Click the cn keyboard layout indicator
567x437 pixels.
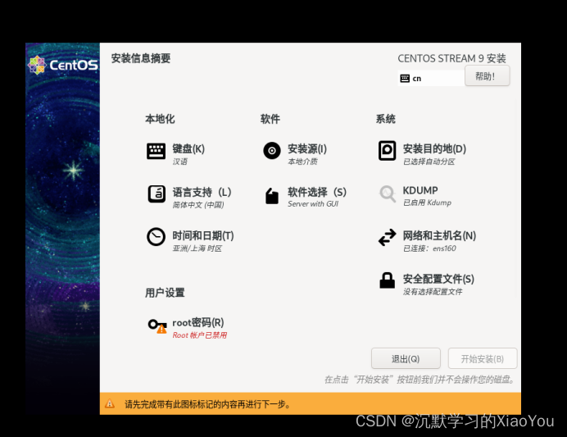(x=431, y=78)
